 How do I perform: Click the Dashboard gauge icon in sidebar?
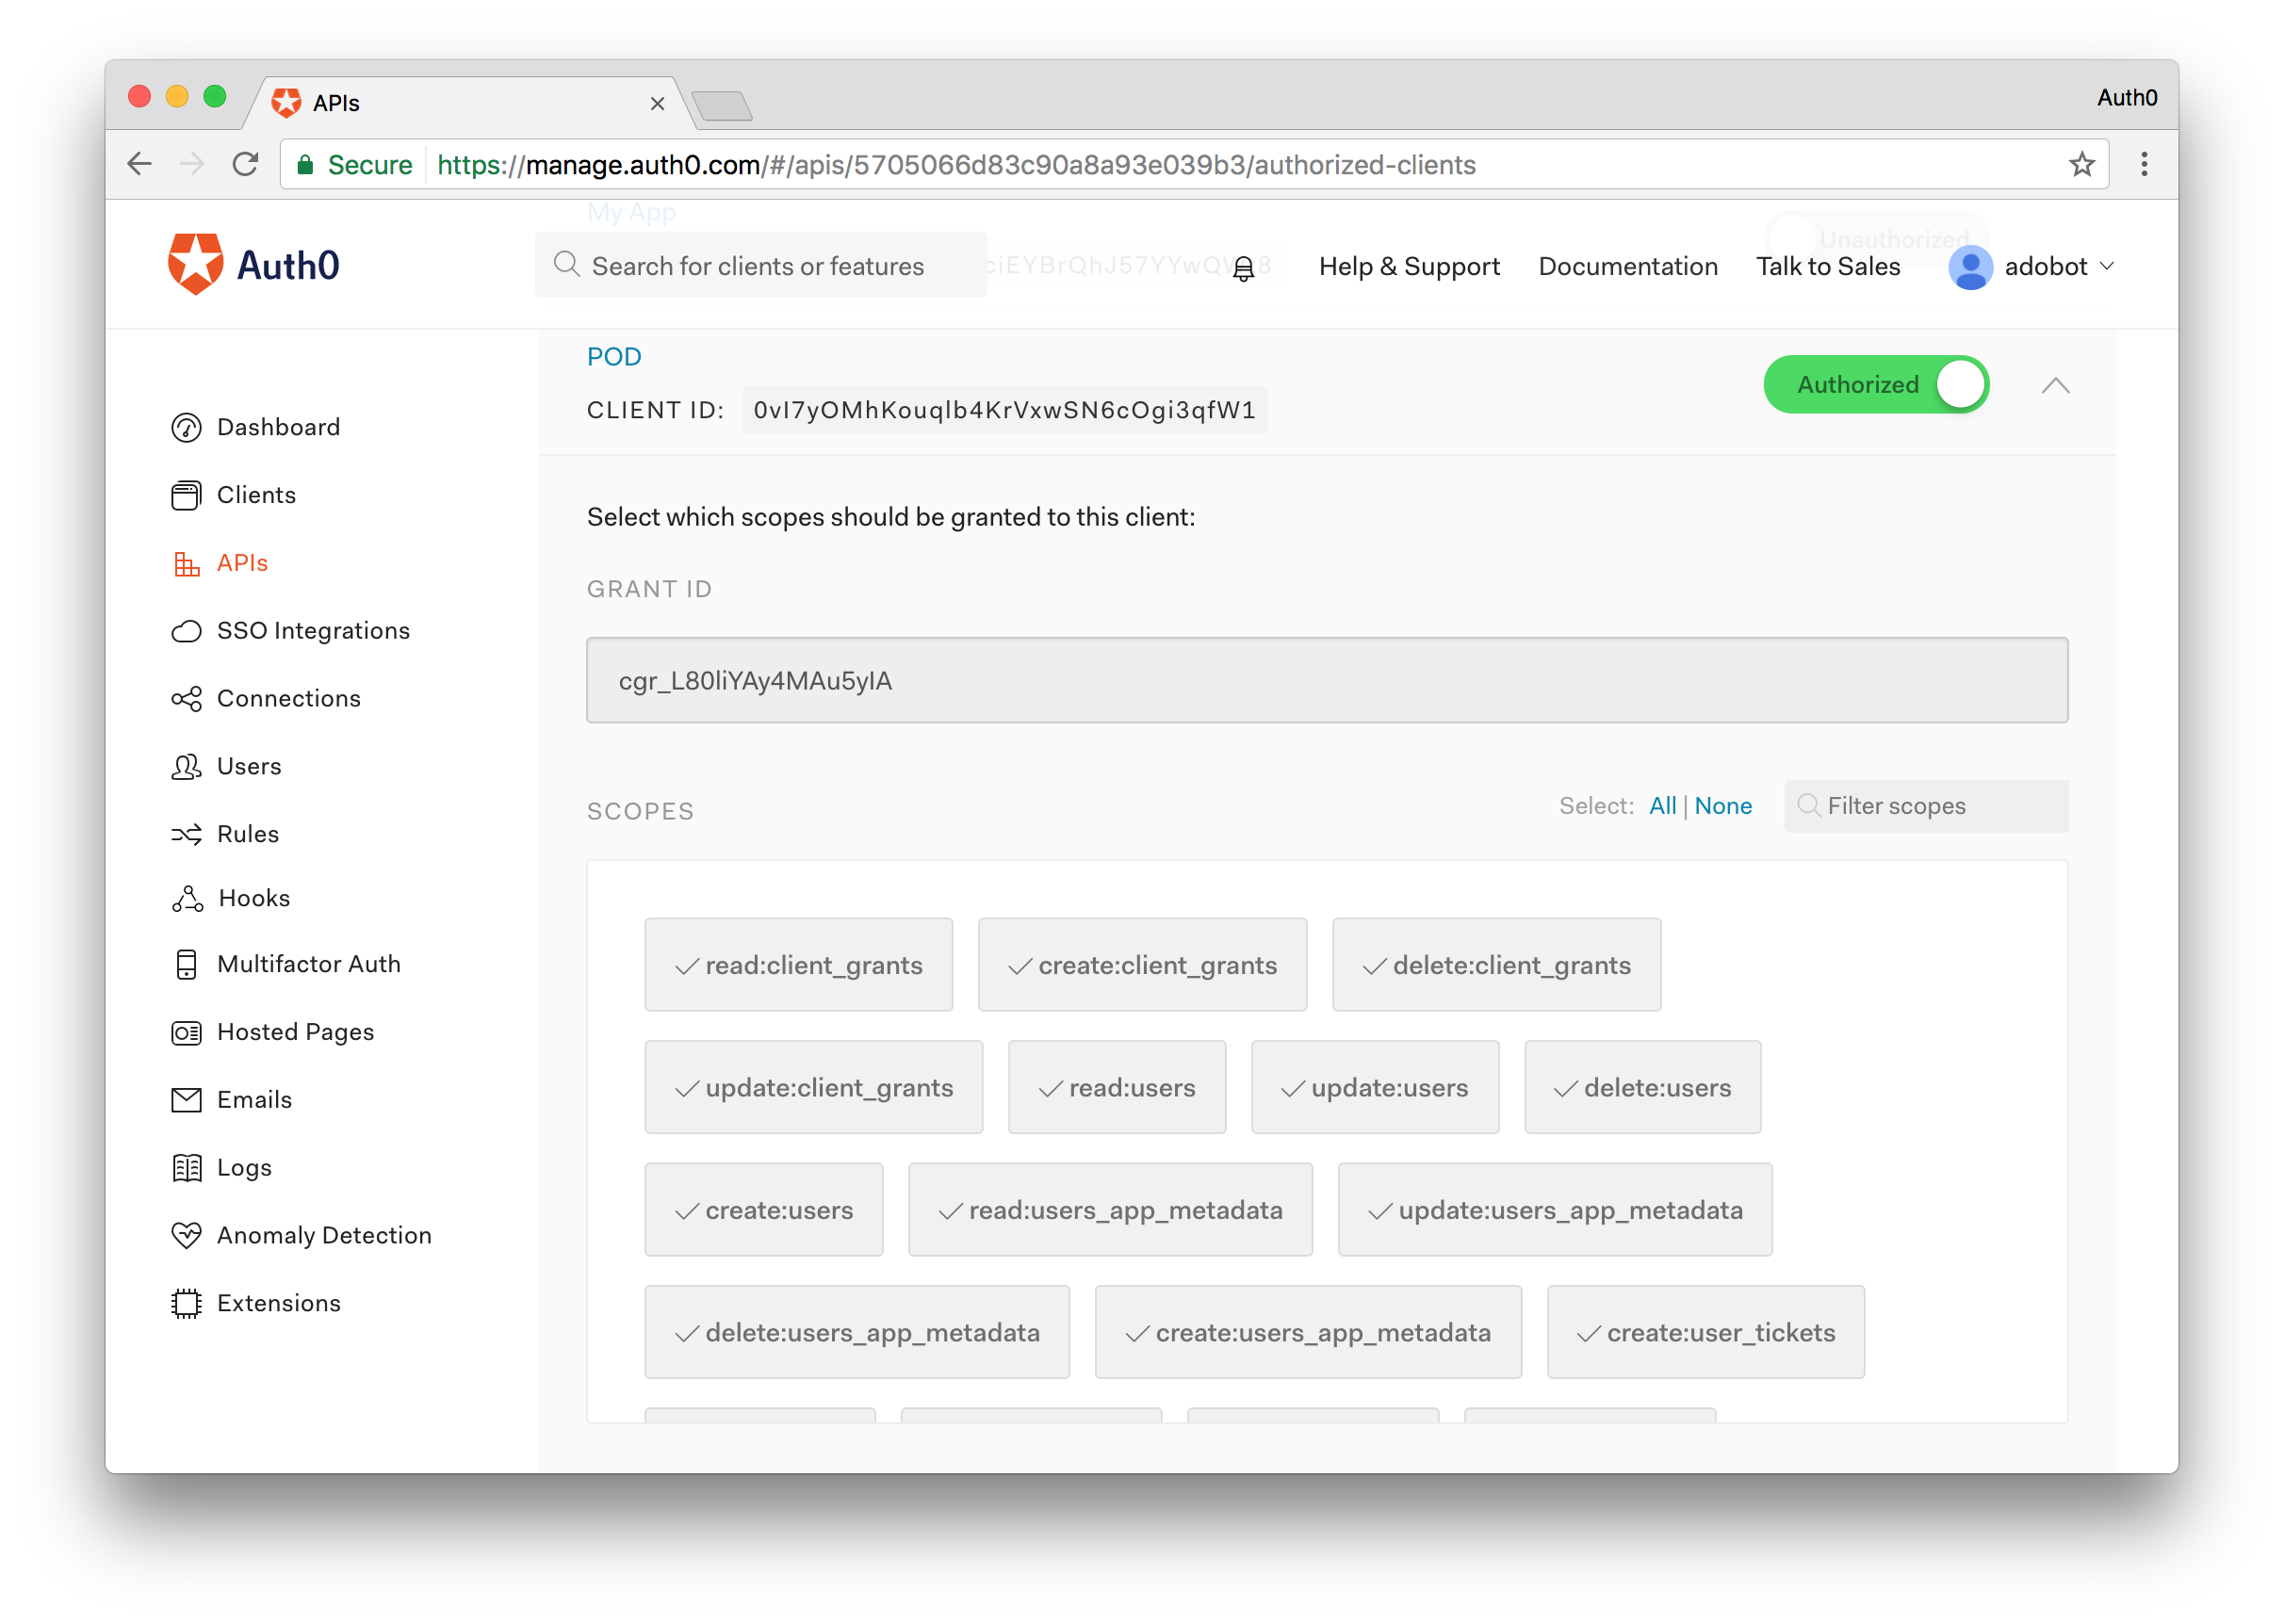click(x=186, y=428)
